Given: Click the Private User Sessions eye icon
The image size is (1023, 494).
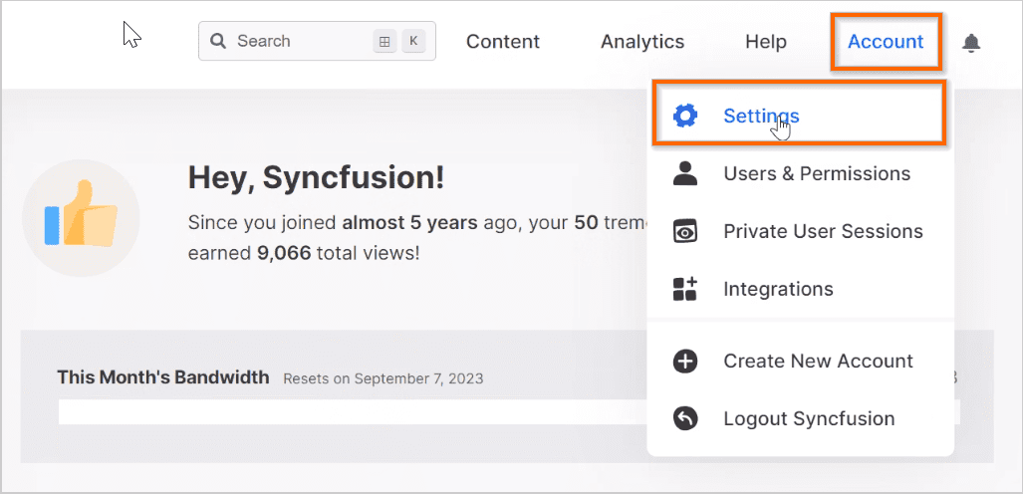Looking at the screenshot, I should point(685,231).
